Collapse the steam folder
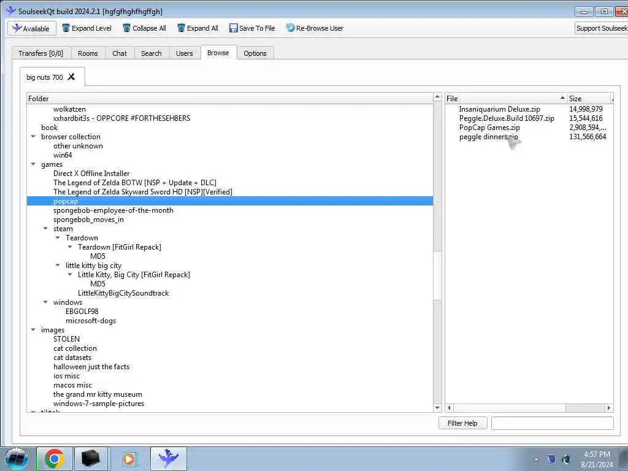This screenshot has height=471, width=628. 45,229
